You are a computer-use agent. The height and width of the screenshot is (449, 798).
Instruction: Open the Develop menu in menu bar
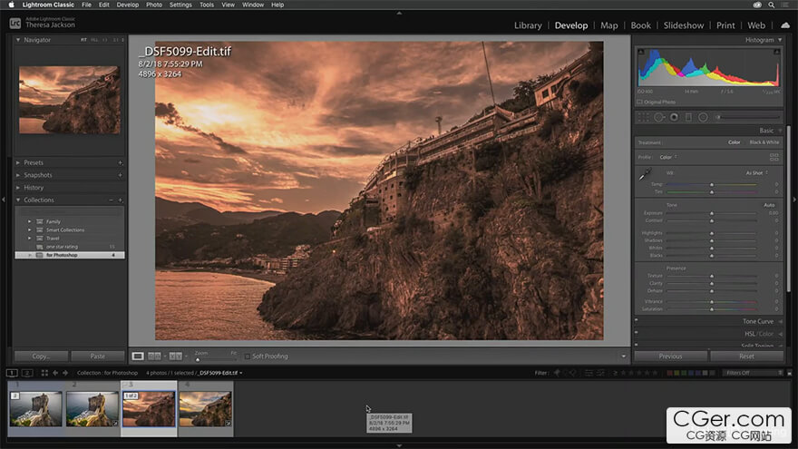tap(128, 5)
